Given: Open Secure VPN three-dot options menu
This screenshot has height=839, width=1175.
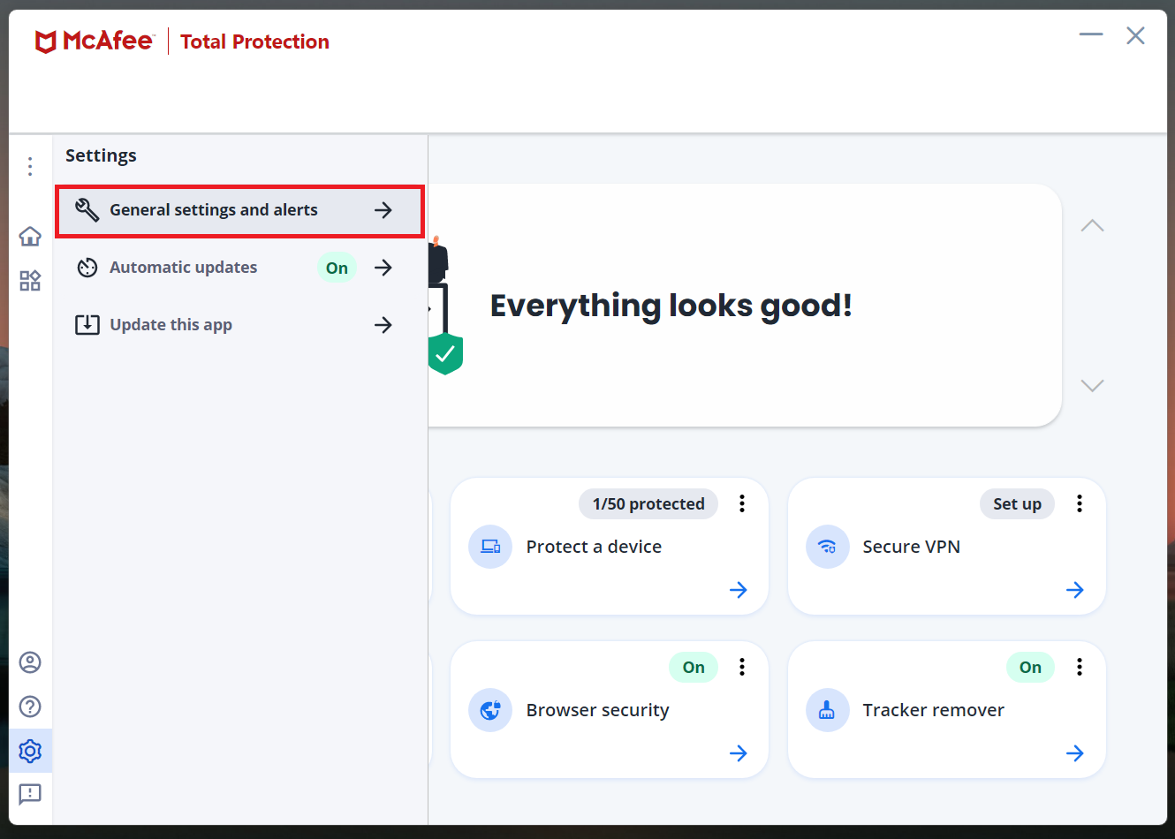Looking at the screenshot, I should [x=1079, y=503].
